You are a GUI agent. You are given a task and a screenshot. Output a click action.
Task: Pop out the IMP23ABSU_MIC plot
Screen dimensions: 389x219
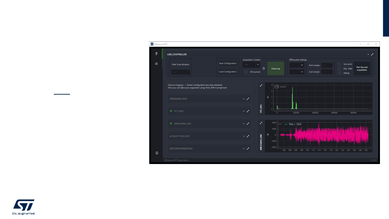point(261,123)
